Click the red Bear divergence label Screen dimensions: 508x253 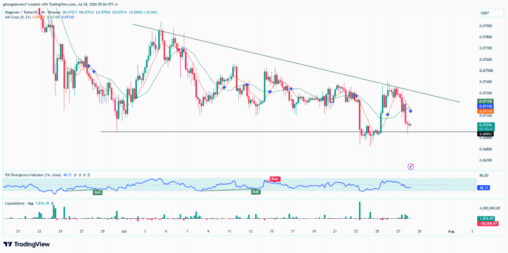[x=275, y=179]
